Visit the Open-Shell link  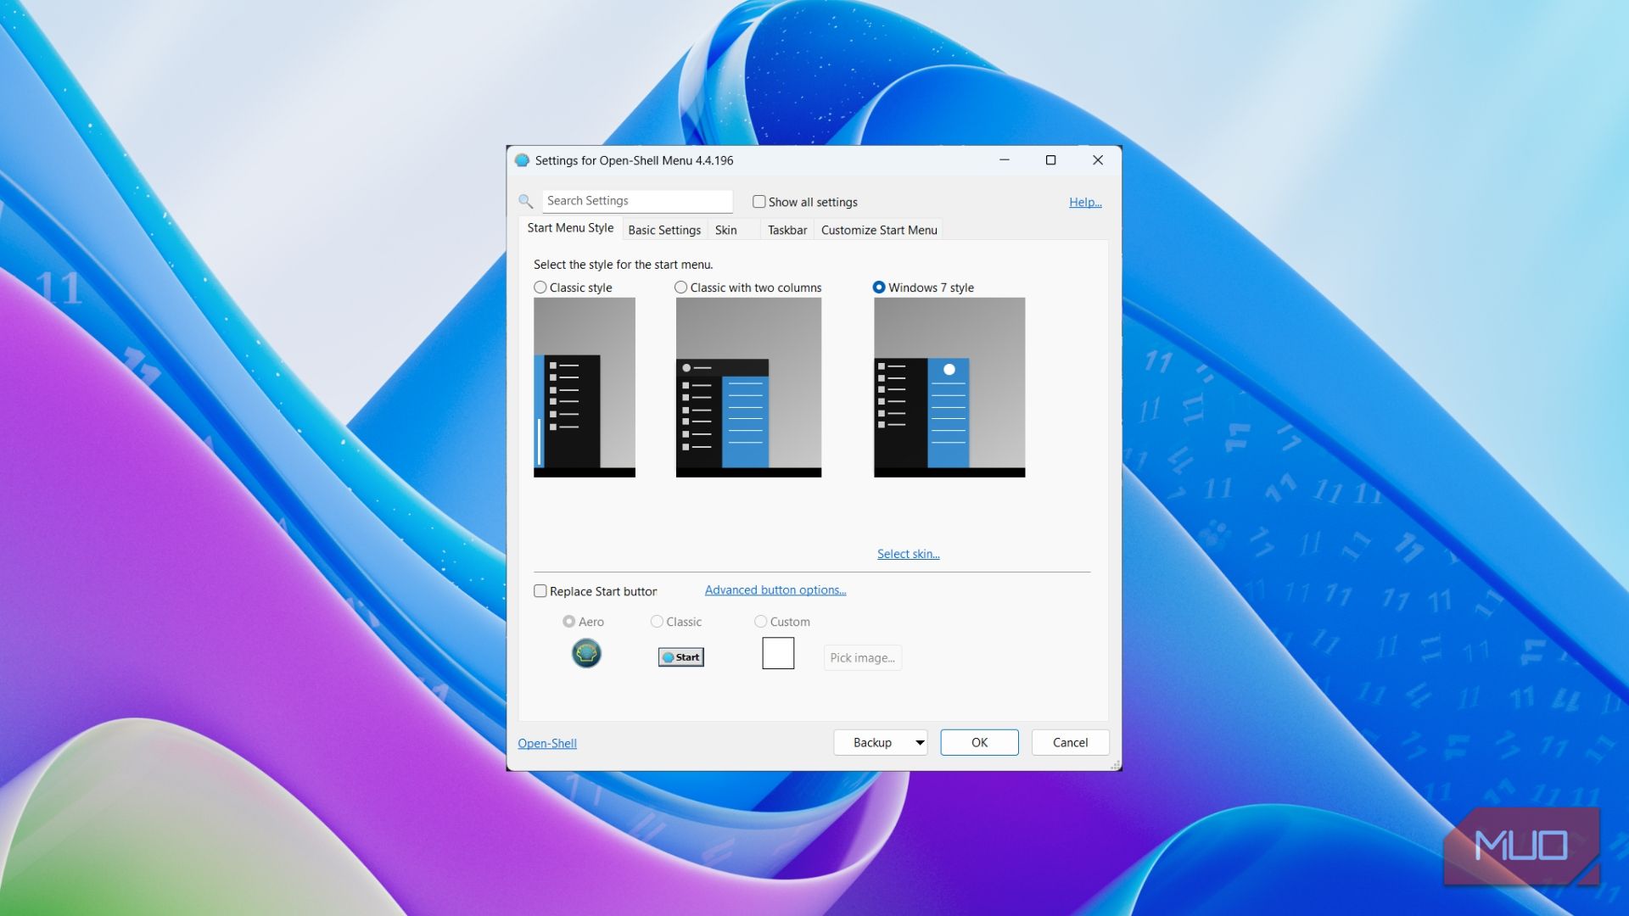547,744
